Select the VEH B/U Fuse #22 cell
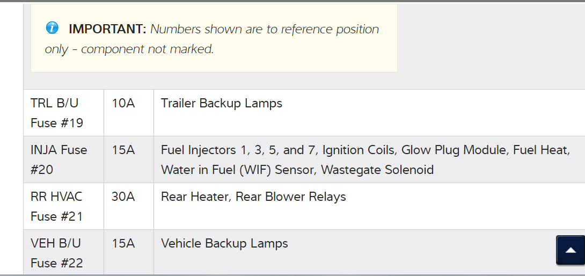The image size is (585, 276). coord(57,253)
